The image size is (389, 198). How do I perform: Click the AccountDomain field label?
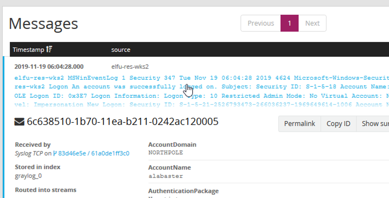click(172, 145)
